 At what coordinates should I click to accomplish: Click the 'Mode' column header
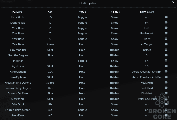(82, 12)
